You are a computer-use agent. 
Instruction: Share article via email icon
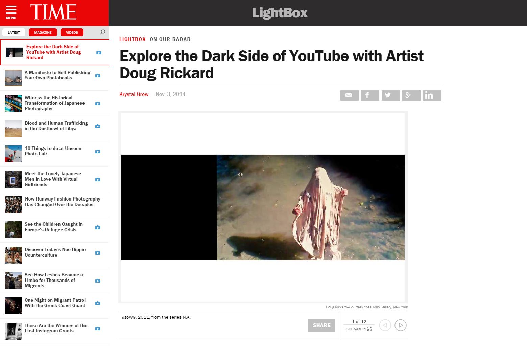tap(349, 96)
